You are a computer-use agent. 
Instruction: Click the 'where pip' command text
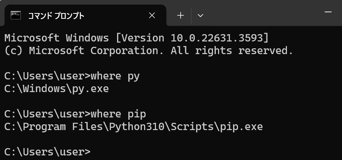click(118, 114)
